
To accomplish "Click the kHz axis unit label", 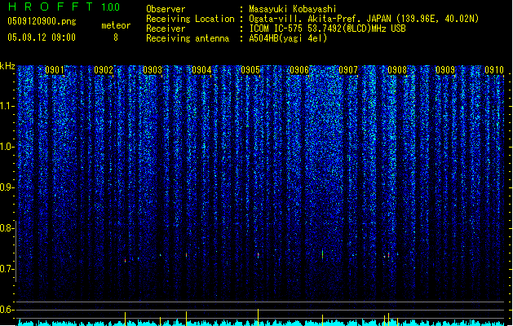I will click(x=7, y=66).
